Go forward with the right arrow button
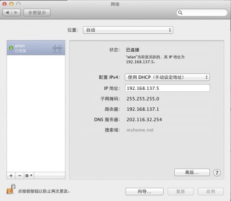The height and width of the screenshot is (201, 231). pyautogui.click(x=16, y=13)
